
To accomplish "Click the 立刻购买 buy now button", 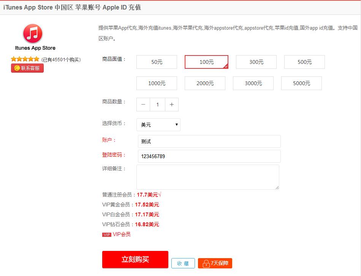I will tap(135, 259).
